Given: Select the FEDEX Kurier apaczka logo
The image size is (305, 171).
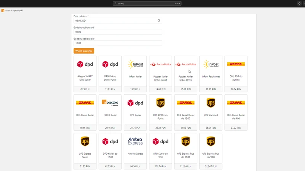Looking at the screenshot, I should 110,103.
